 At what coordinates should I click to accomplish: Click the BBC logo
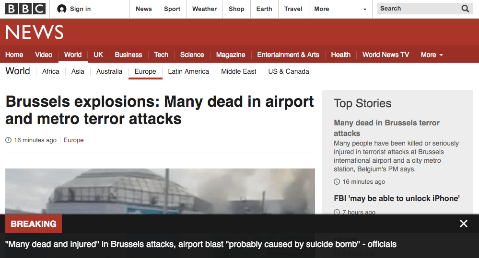click(x=25, y=9)
